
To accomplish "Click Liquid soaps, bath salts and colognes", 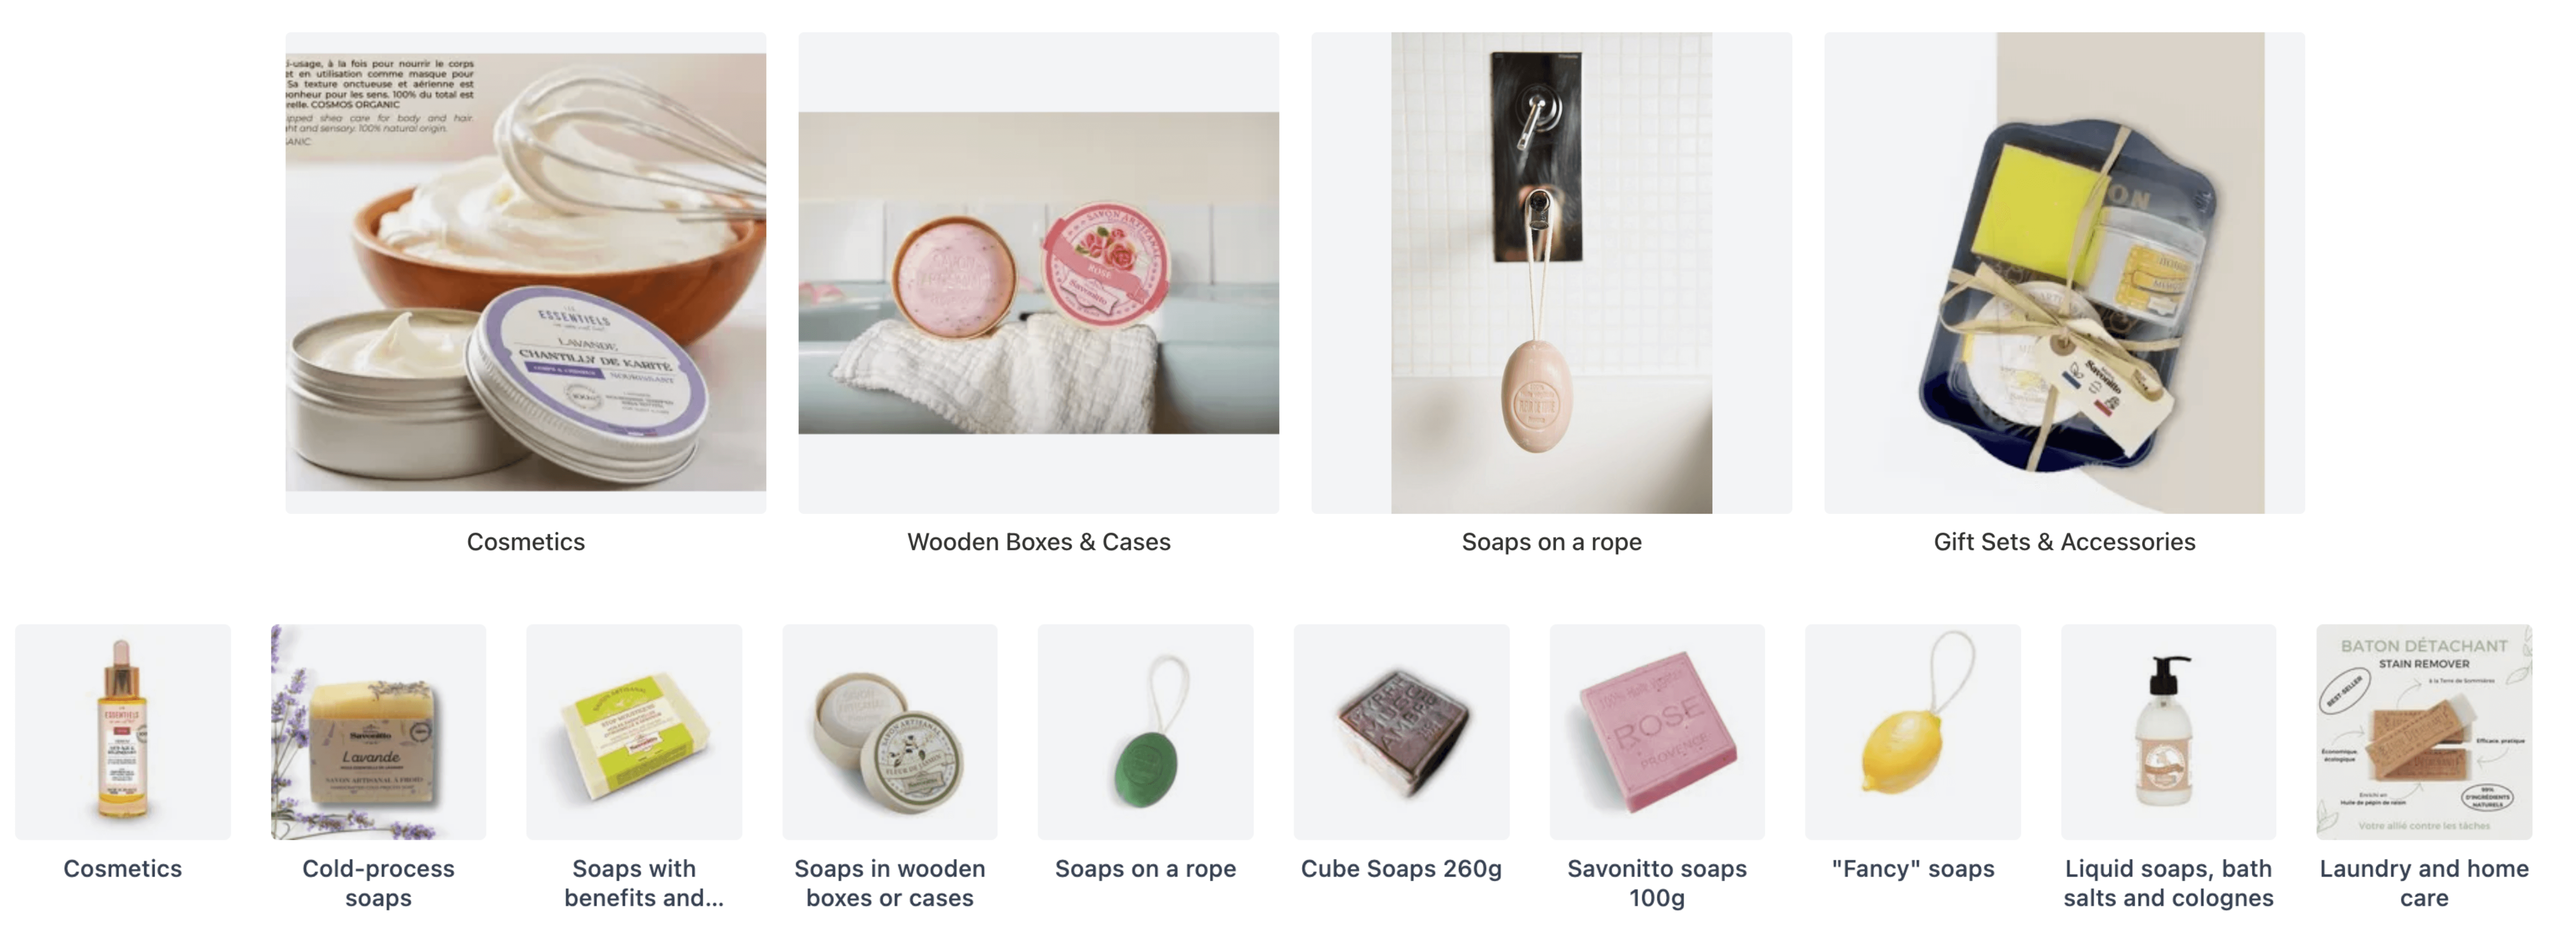I will (2168, 883).
